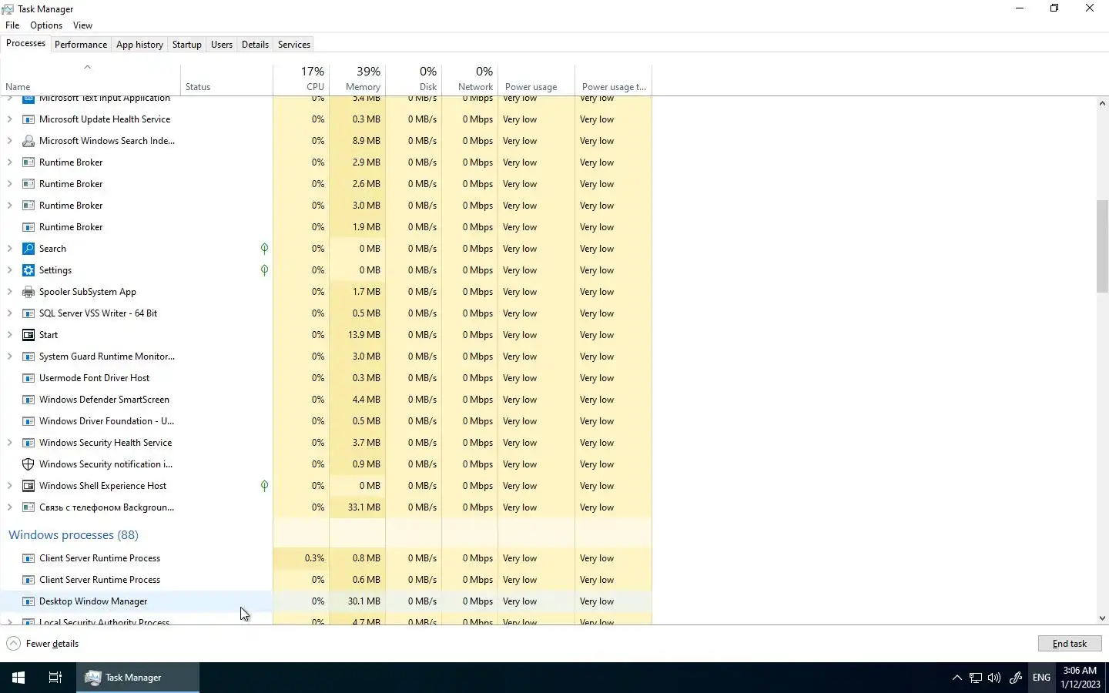Click the Desktop Window Manager process icon
The height and width of the screenshot is (693, 1109).
click(x=28, y=601)
